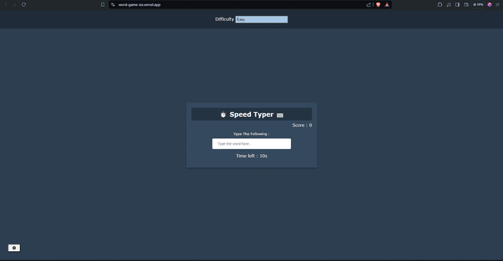Go back with the back arrow
This screenshot has width=503, height=261.
pyautogui.click(x=6, y=4)
